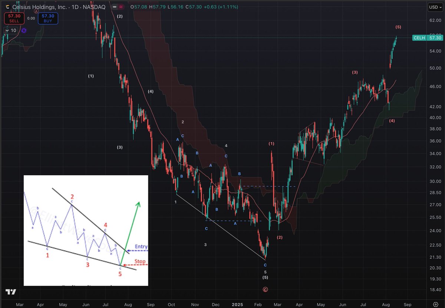Click the purple circular arrows icon
Screen dimensions: 445x308
pos(24,30)
